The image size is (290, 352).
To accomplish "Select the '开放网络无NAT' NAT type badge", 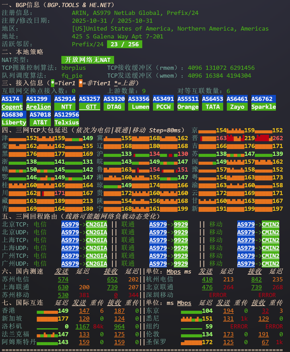I will [88, 60].
